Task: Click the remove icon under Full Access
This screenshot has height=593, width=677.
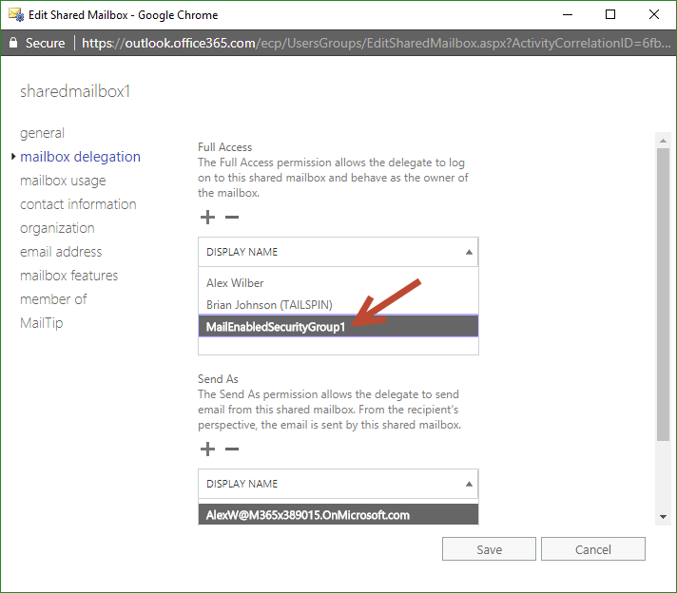Action: pyautogui.click(x=231, y=217)
